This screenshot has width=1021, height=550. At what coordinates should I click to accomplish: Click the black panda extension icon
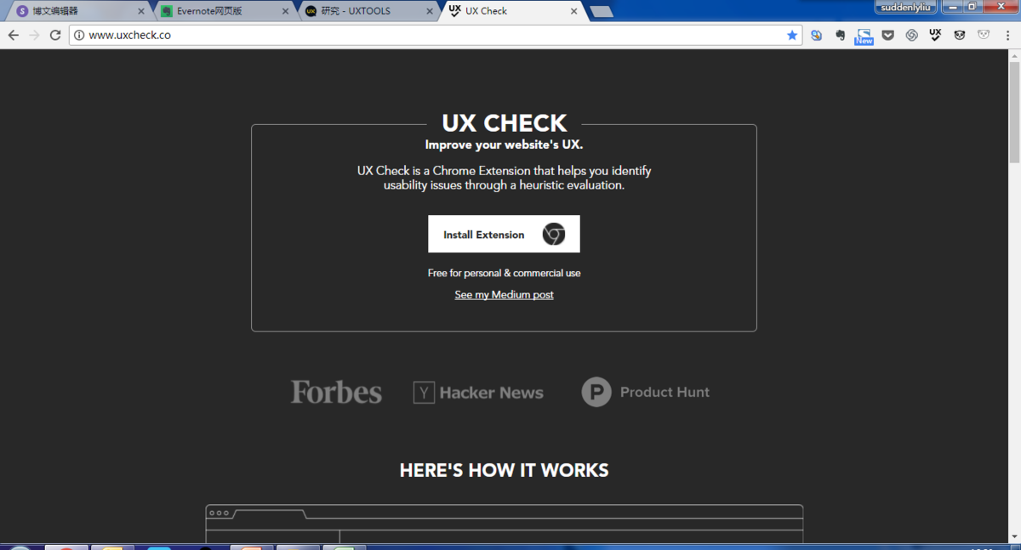click(x=959, y=35)
